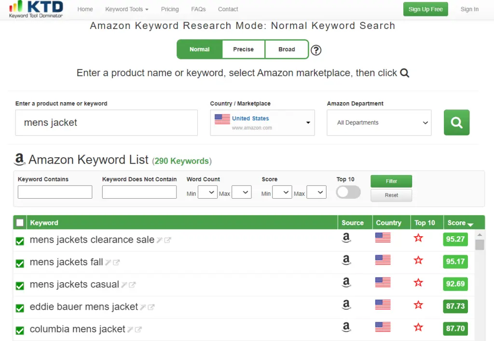Click the green search magnifier button

pyautogui.click(x=456, y=123)
